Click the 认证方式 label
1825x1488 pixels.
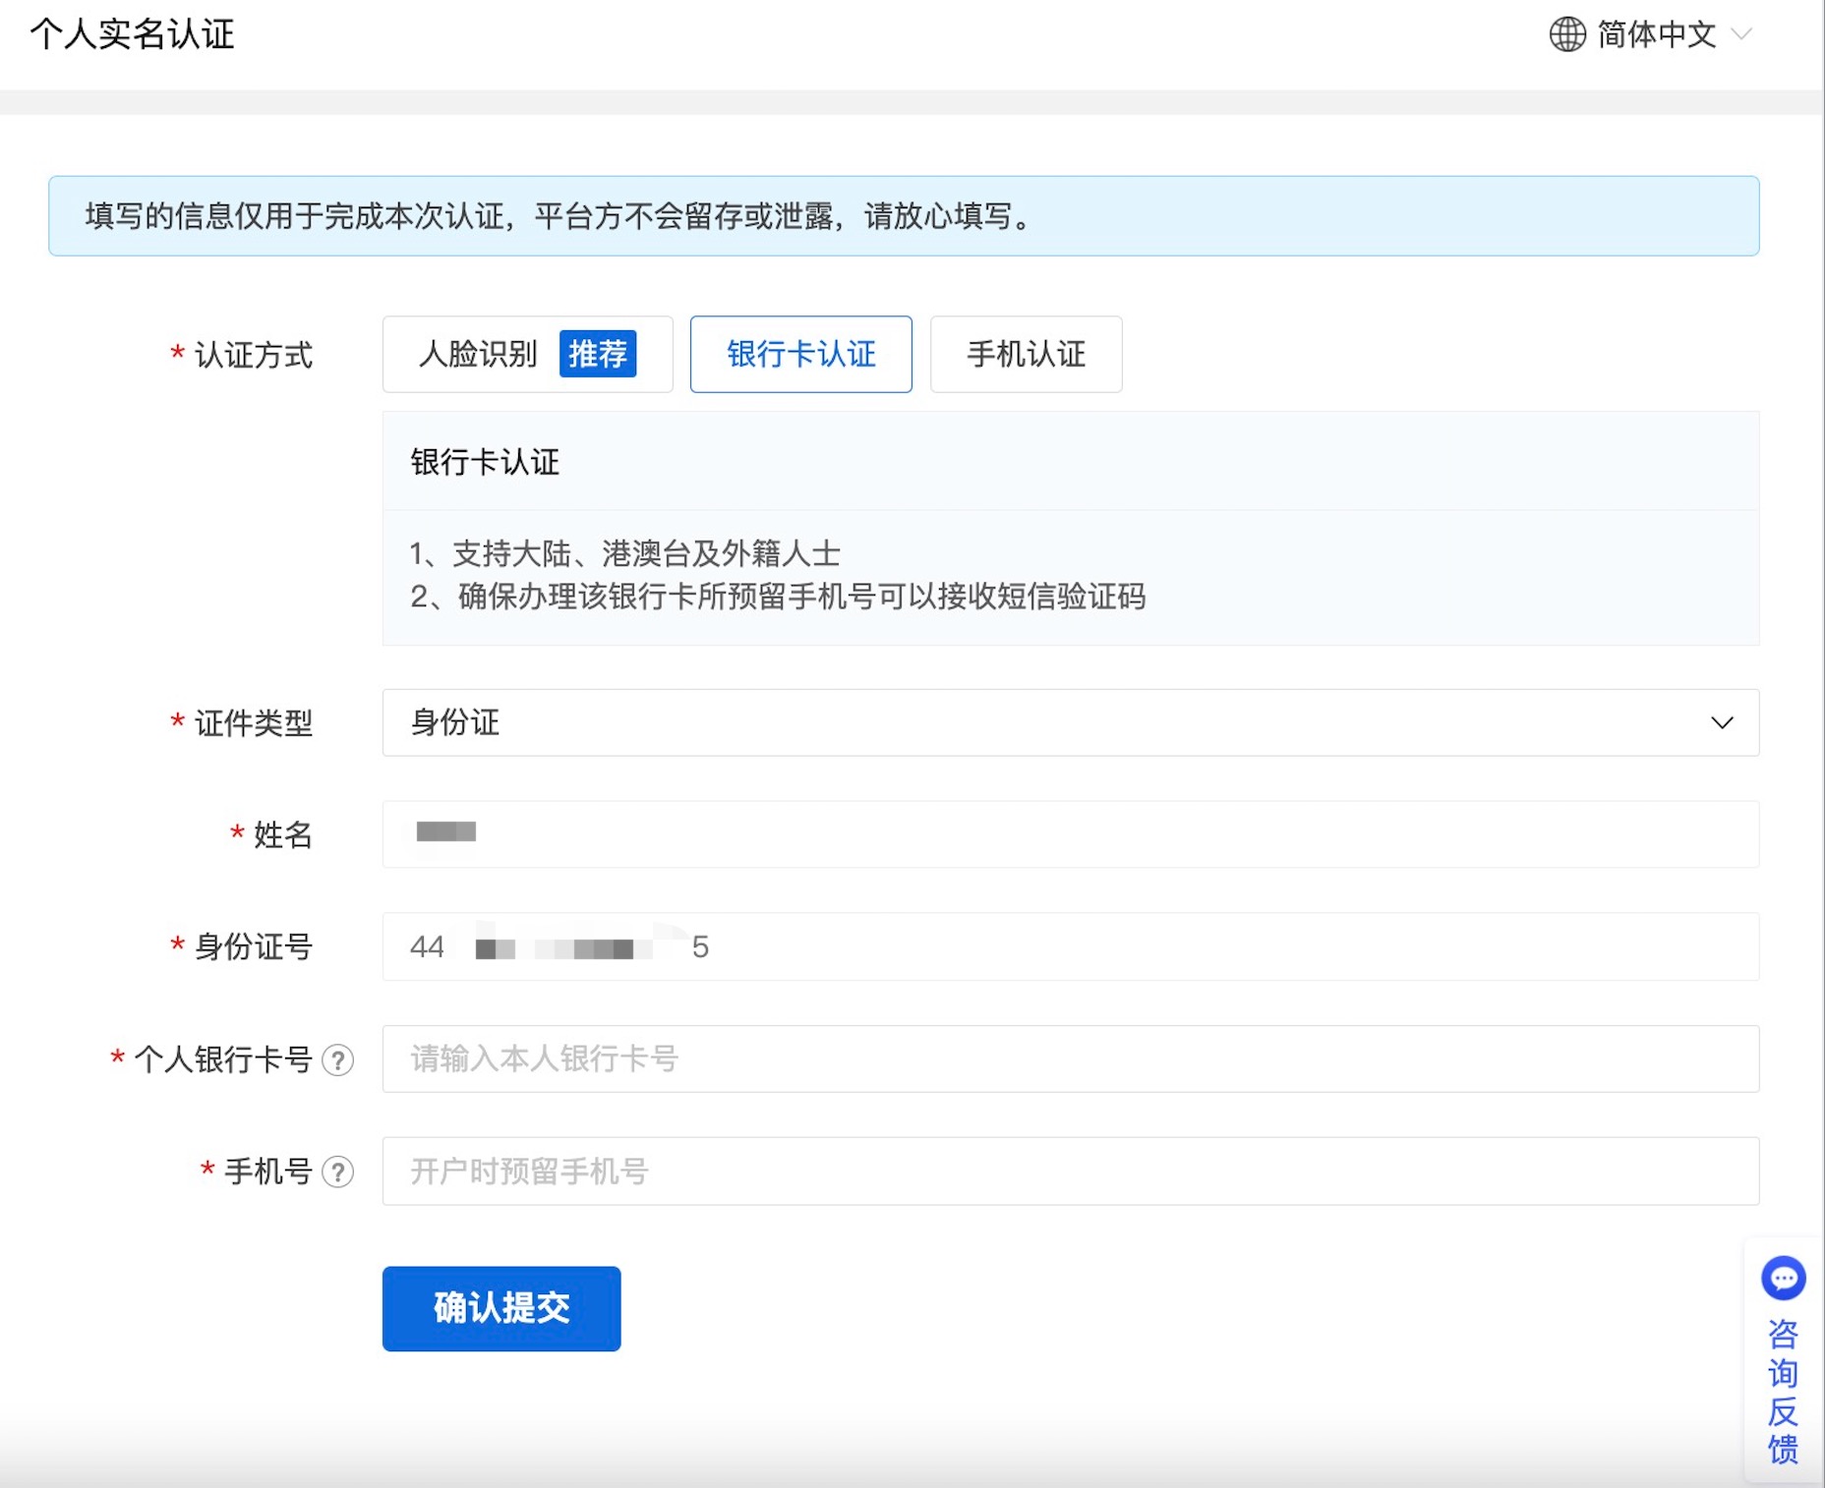pyautogui.click(x=254, y=355)
